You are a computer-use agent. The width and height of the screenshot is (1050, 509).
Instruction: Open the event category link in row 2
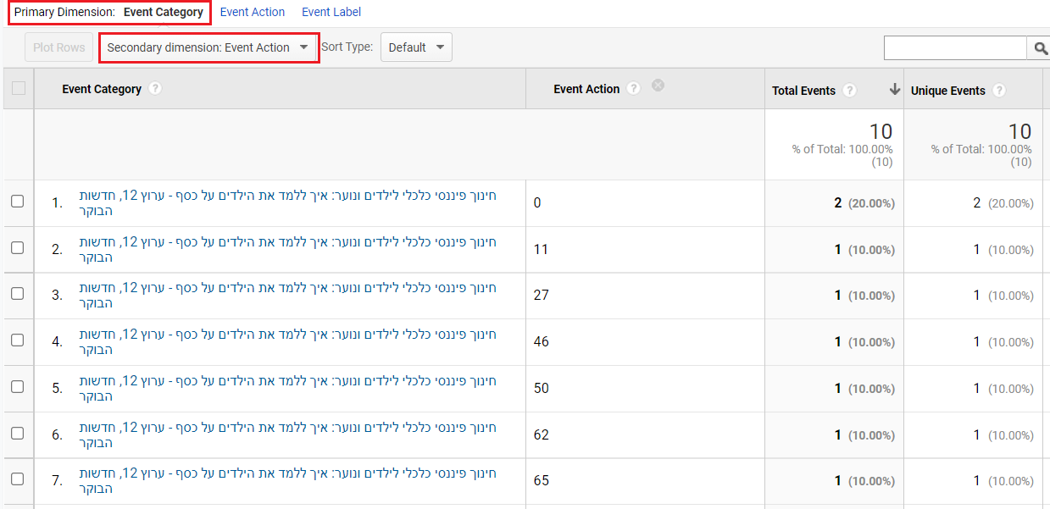[x=288, y=250]
